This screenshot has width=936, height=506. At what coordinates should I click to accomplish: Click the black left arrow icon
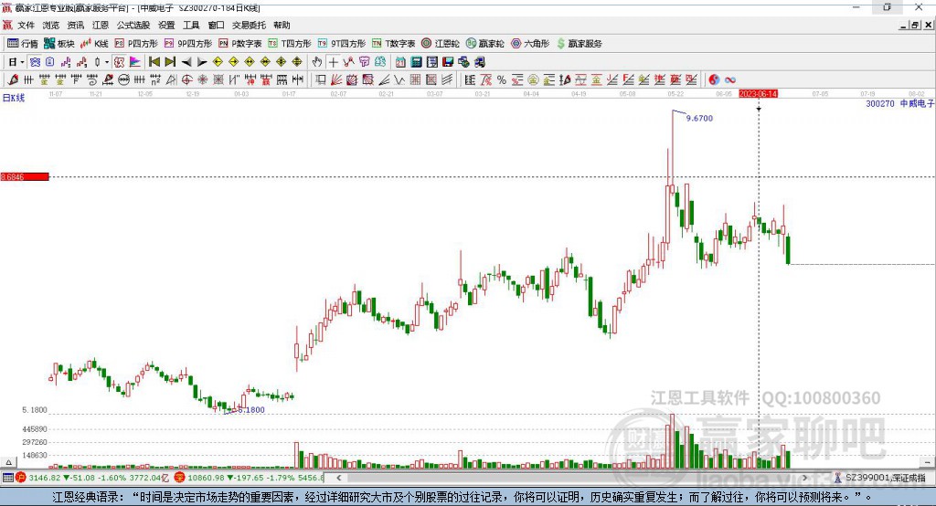pos(186,62)
